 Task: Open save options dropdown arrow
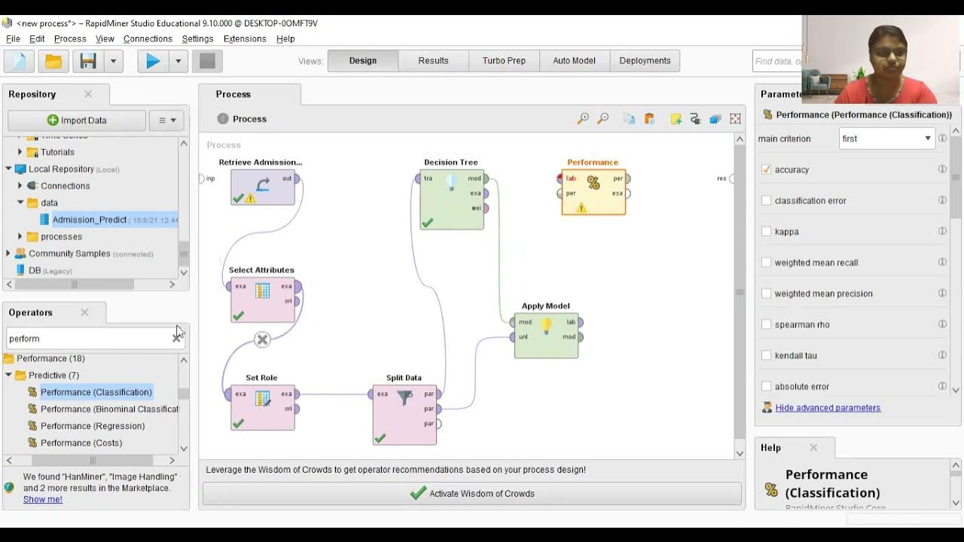113,61
